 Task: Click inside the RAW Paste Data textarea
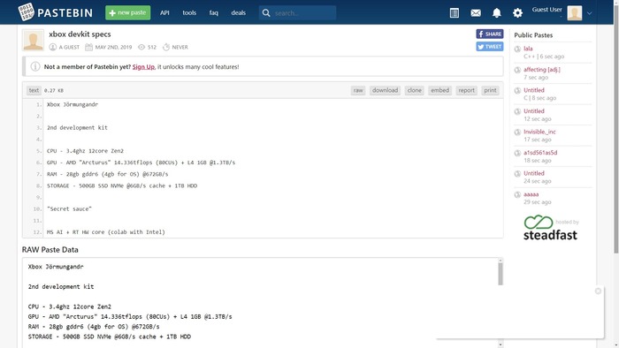261,303
